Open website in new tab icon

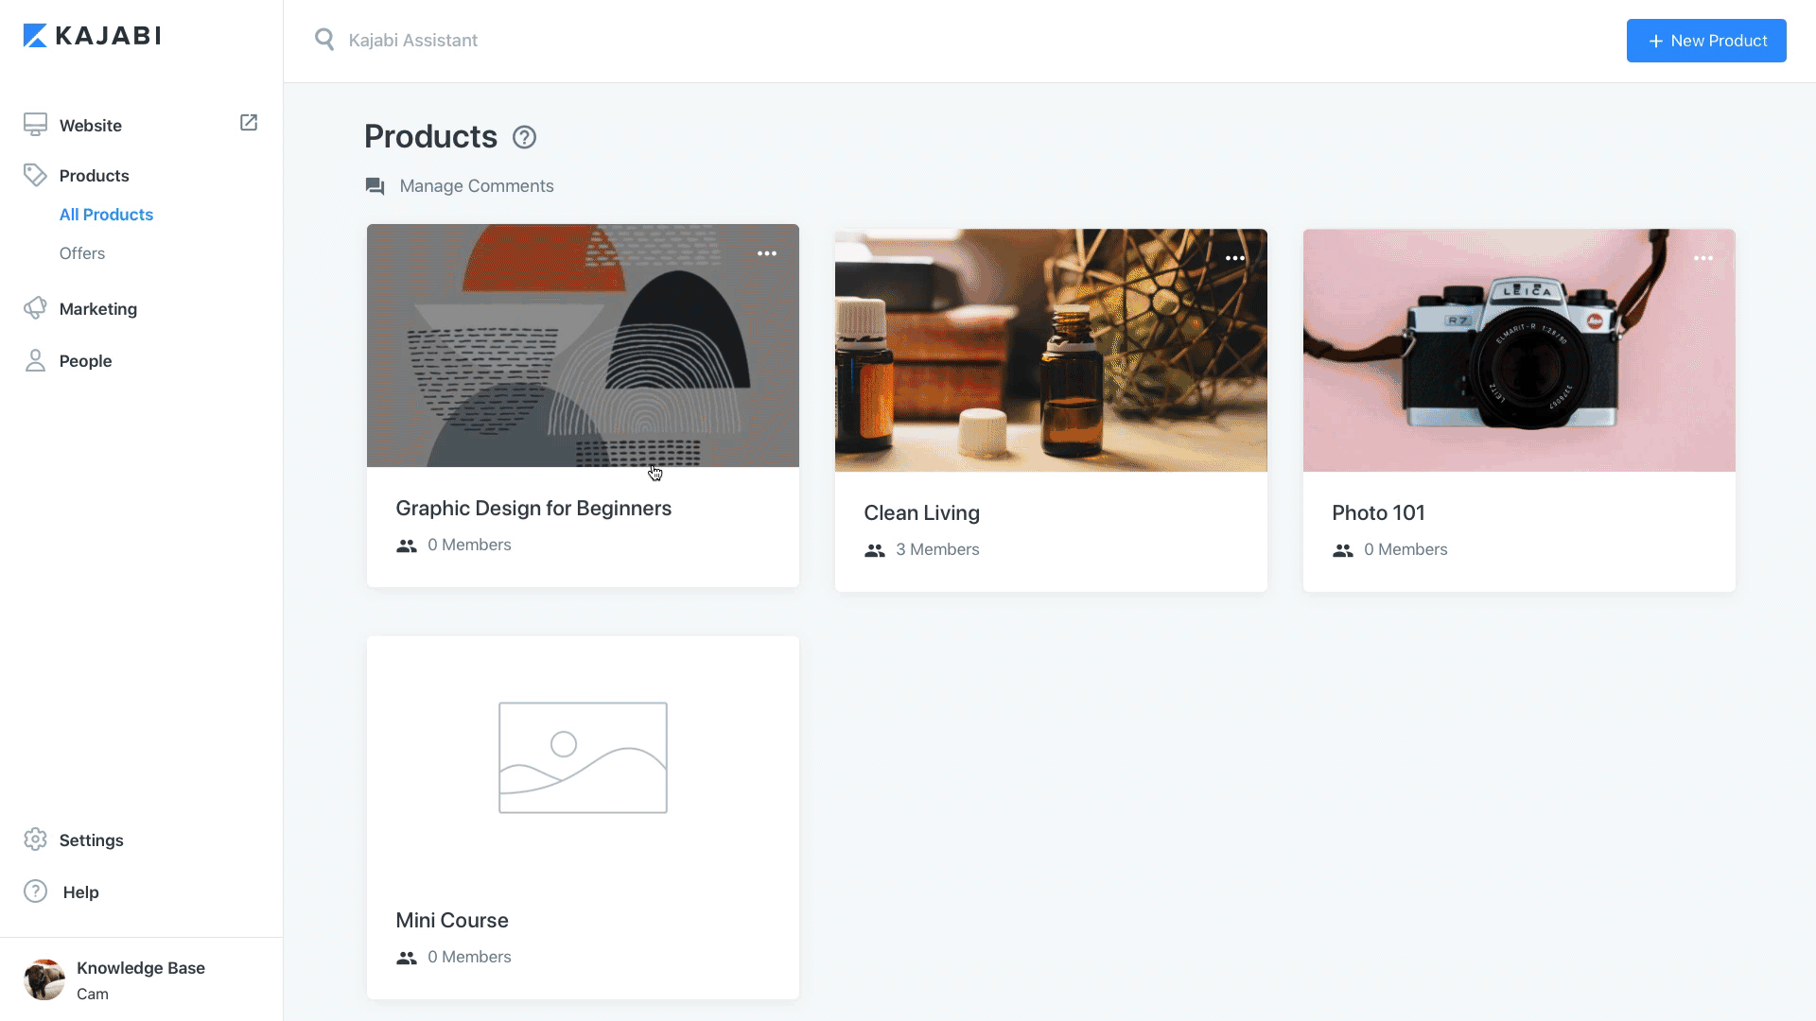(249, 123)
